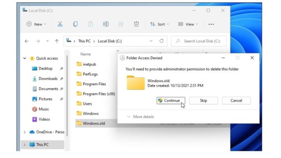Click the drive icon in address bar
The width and height of the screenshot is (281, 158).
(68, 40)
